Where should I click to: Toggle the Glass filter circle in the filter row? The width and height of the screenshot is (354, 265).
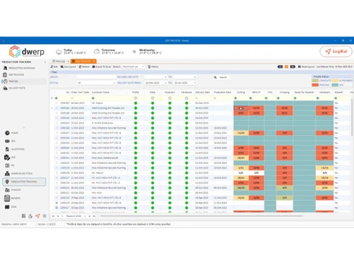[x=153, y=98]
